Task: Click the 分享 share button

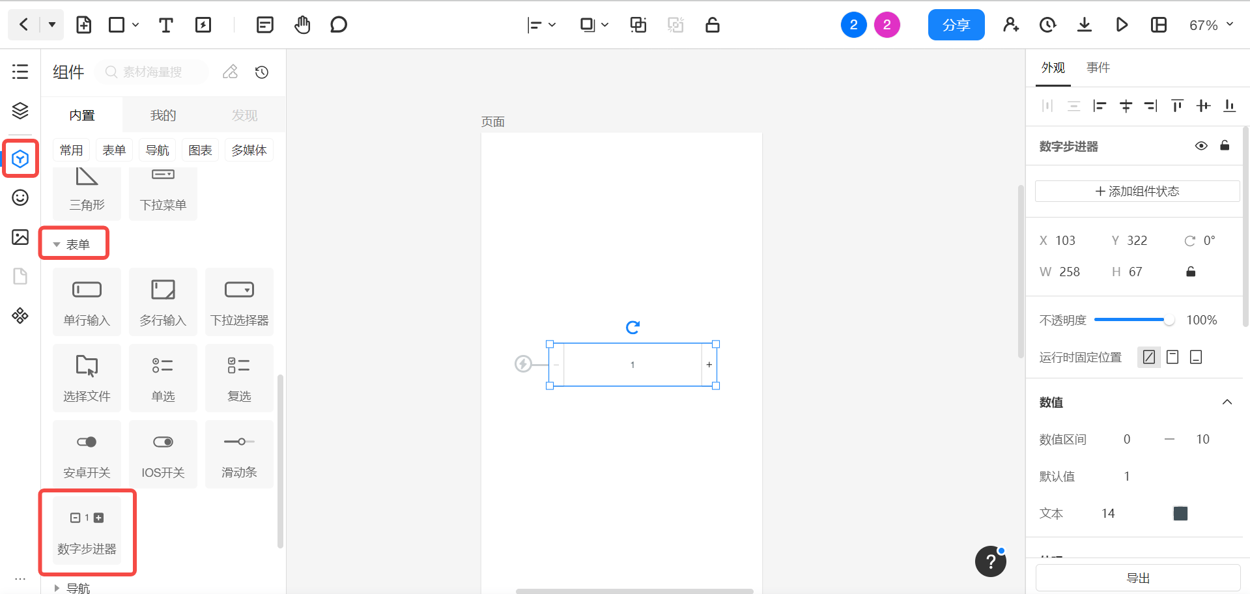Action: (956, 25)
